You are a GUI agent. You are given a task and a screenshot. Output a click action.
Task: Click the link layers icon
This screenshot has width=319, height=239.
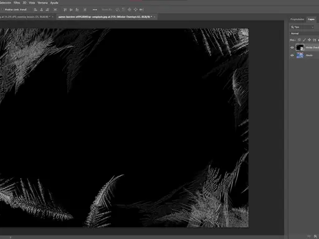[309, 237]
